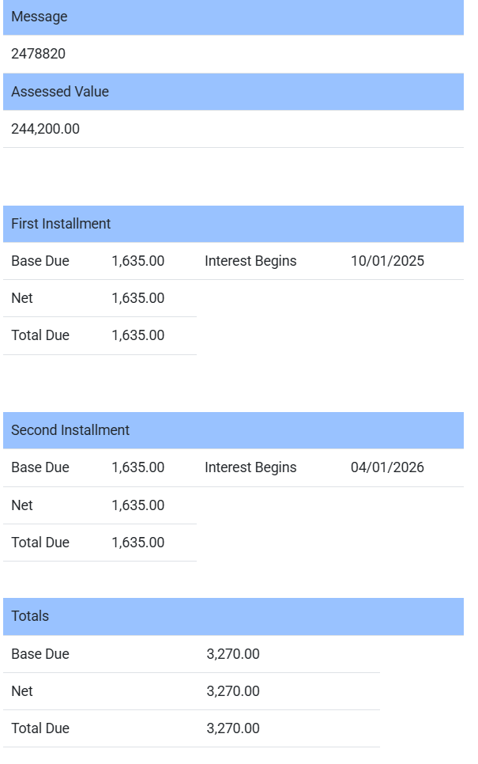Select the assessed value 244,200.00

pyautogui.click(x=45, y=129)
